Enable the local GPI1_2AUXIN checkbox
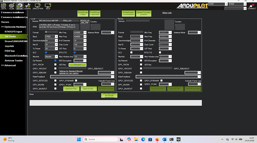The width and height of the screenshot is (257, 143). click(55, 85)
